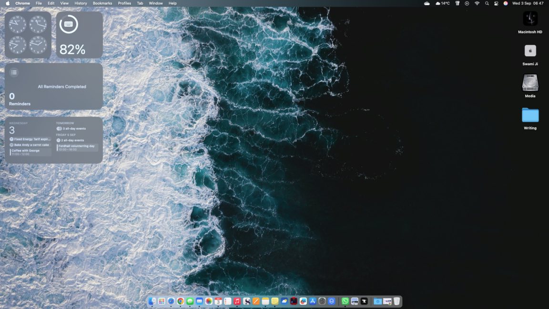Open the Trash in the Dock

pyautogui.click(x=396, y=301)
